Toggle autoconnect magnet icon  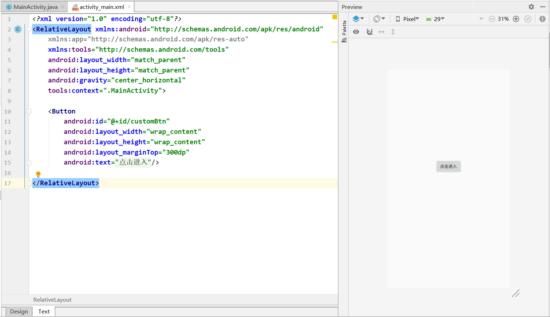coord(370,32)
